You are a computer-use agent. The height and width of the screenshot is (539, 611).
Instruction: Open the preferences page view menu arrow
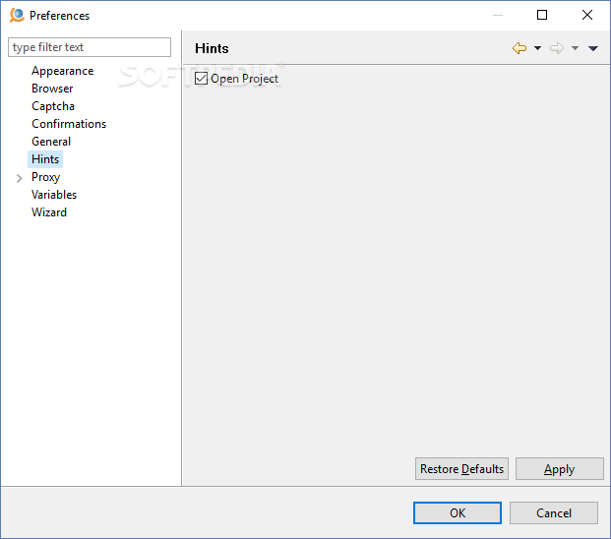(593, 48)
